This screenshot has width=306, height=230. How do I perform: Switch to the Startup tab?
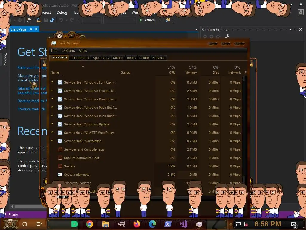[x=118, y=58]
